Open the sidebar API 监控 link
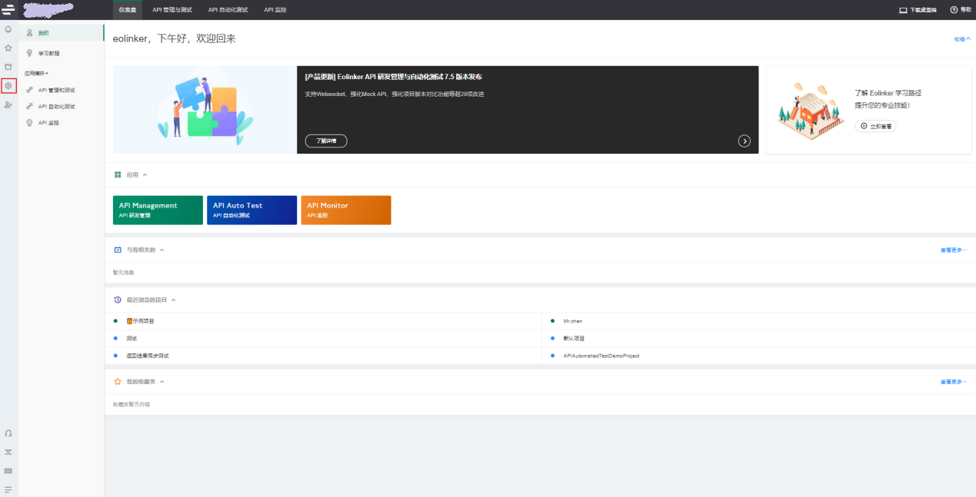 (x=48, y=122)
